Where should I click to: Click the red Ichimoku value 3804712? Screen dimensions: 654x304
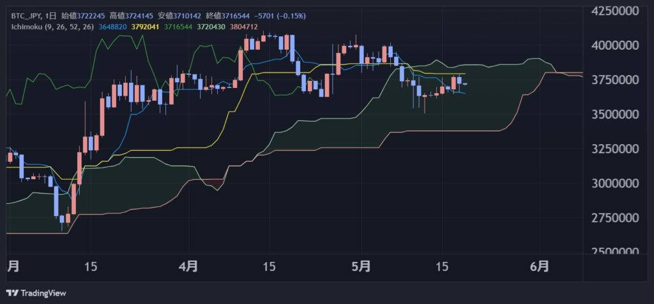[243, 27]
